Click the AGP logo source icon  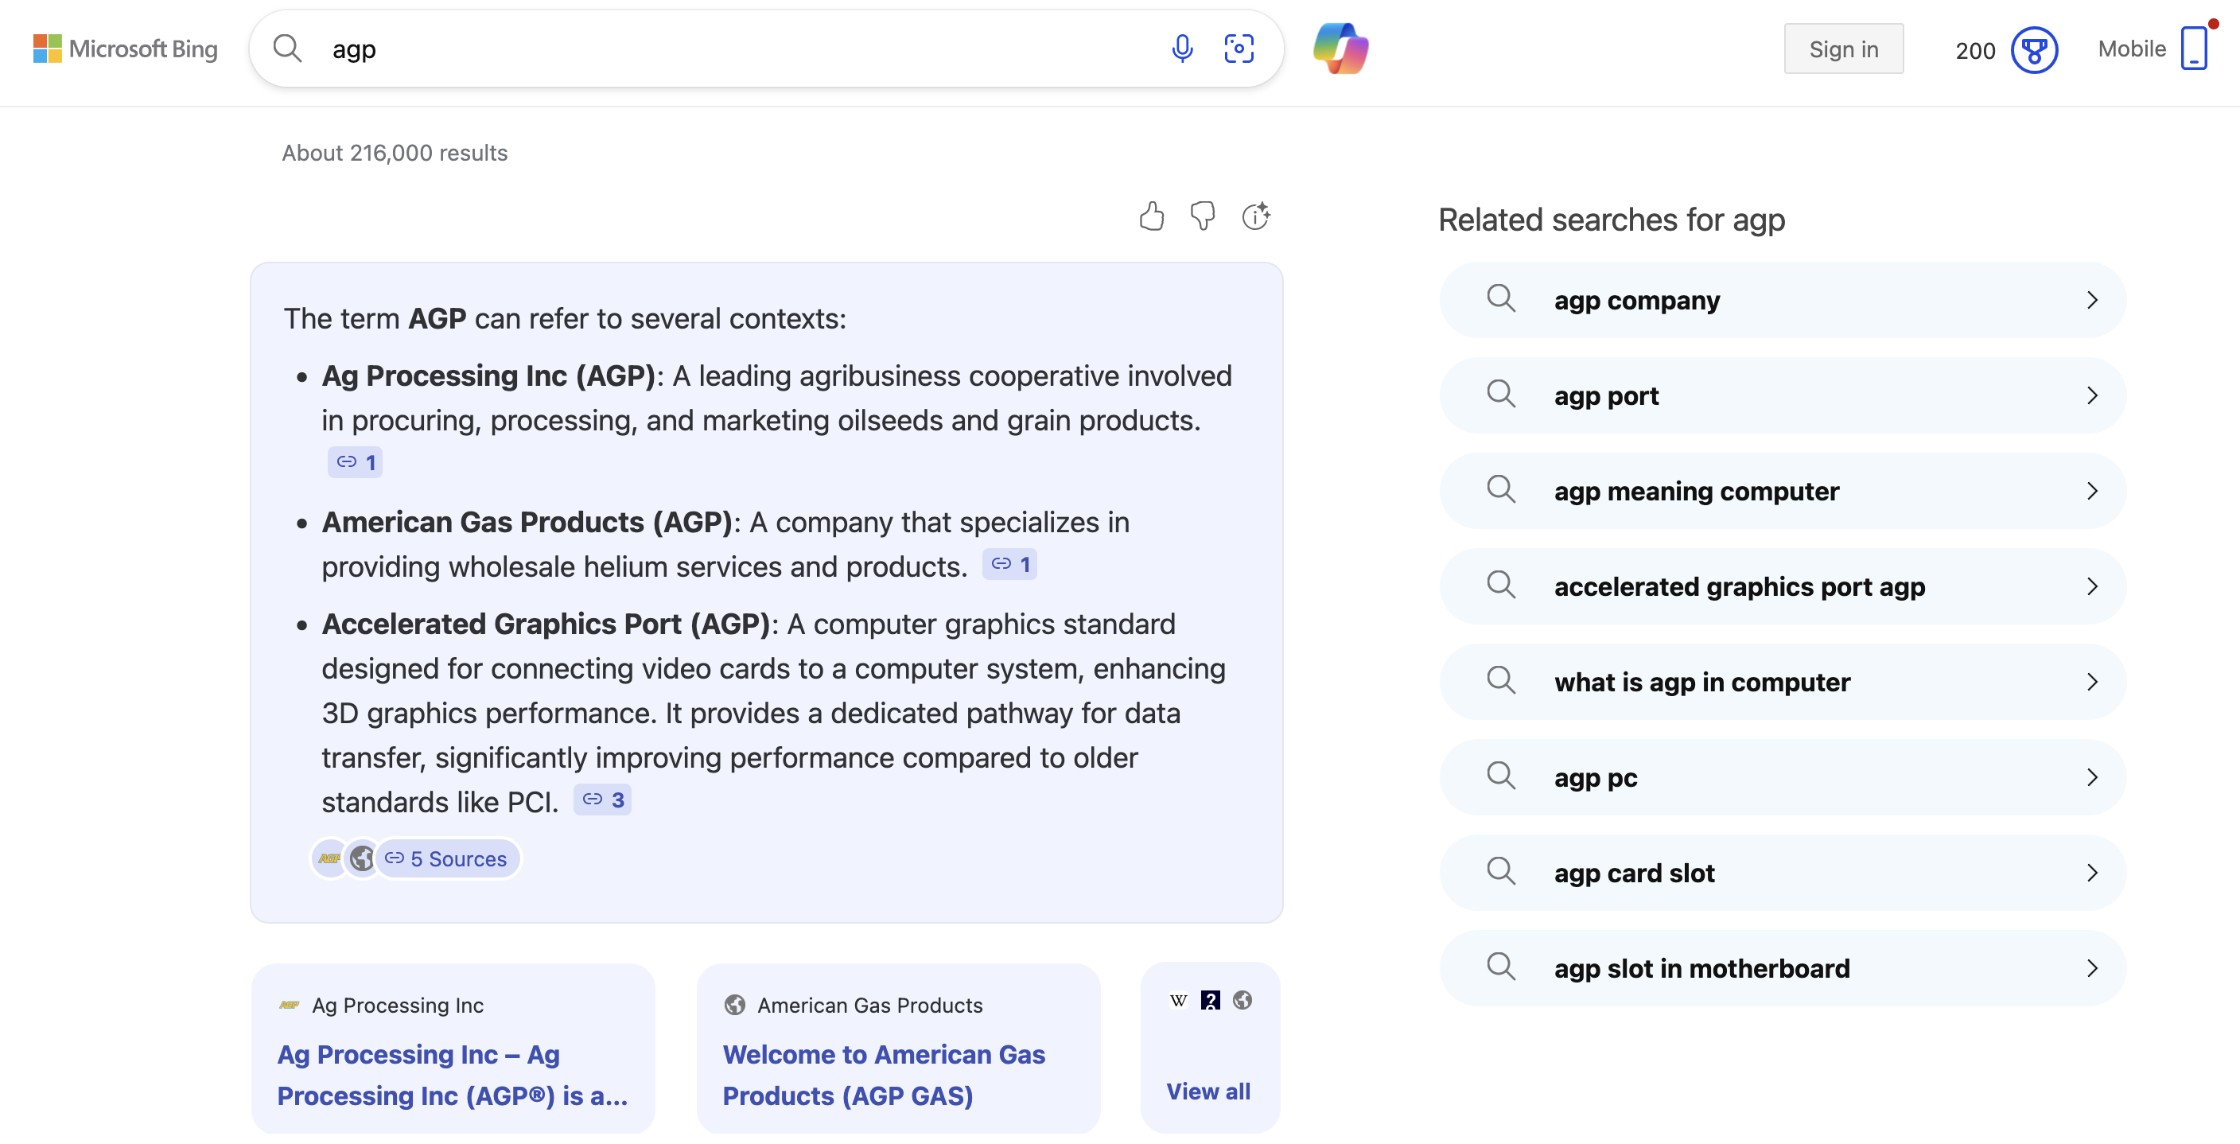tap(329, 858)
